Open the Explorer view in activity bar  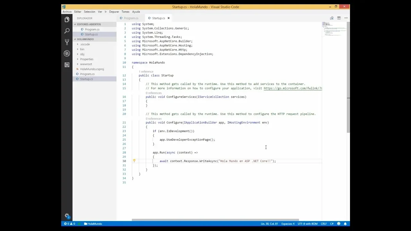[67, 20]
